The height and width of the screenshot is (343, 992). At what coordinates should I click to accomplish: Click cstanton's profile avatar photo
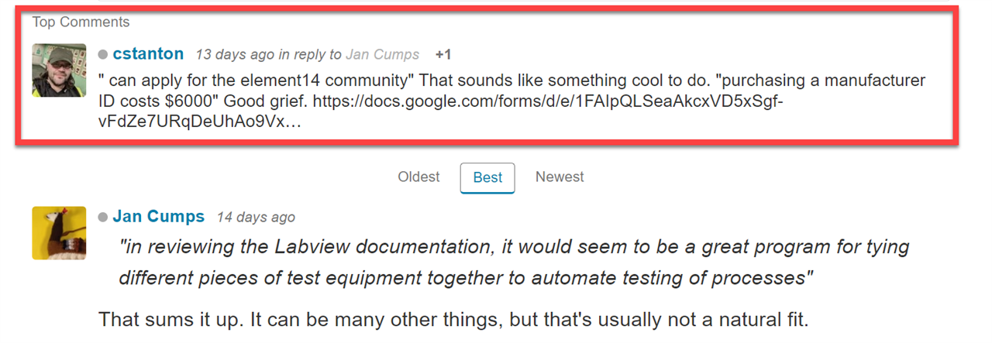pos(59,70)
